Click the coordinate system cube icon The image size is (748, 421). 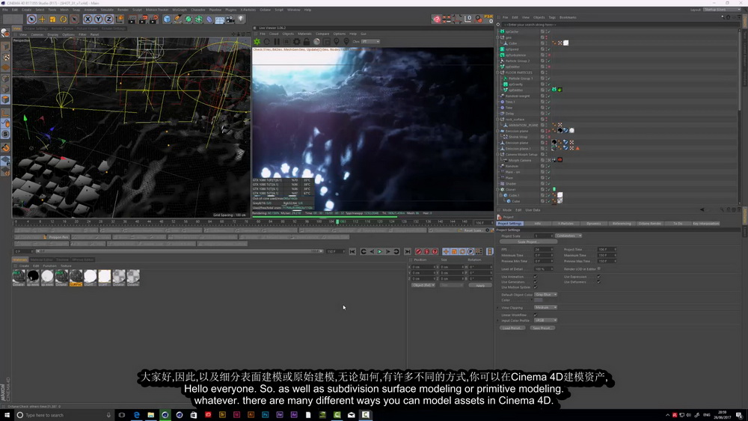click(119, 19)
